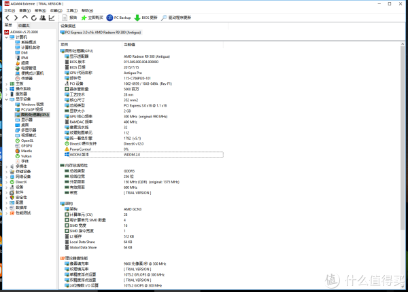Screen dimensions: 408x292
Task: Open the 收藏(O) menu
Action: pos(56,10)
